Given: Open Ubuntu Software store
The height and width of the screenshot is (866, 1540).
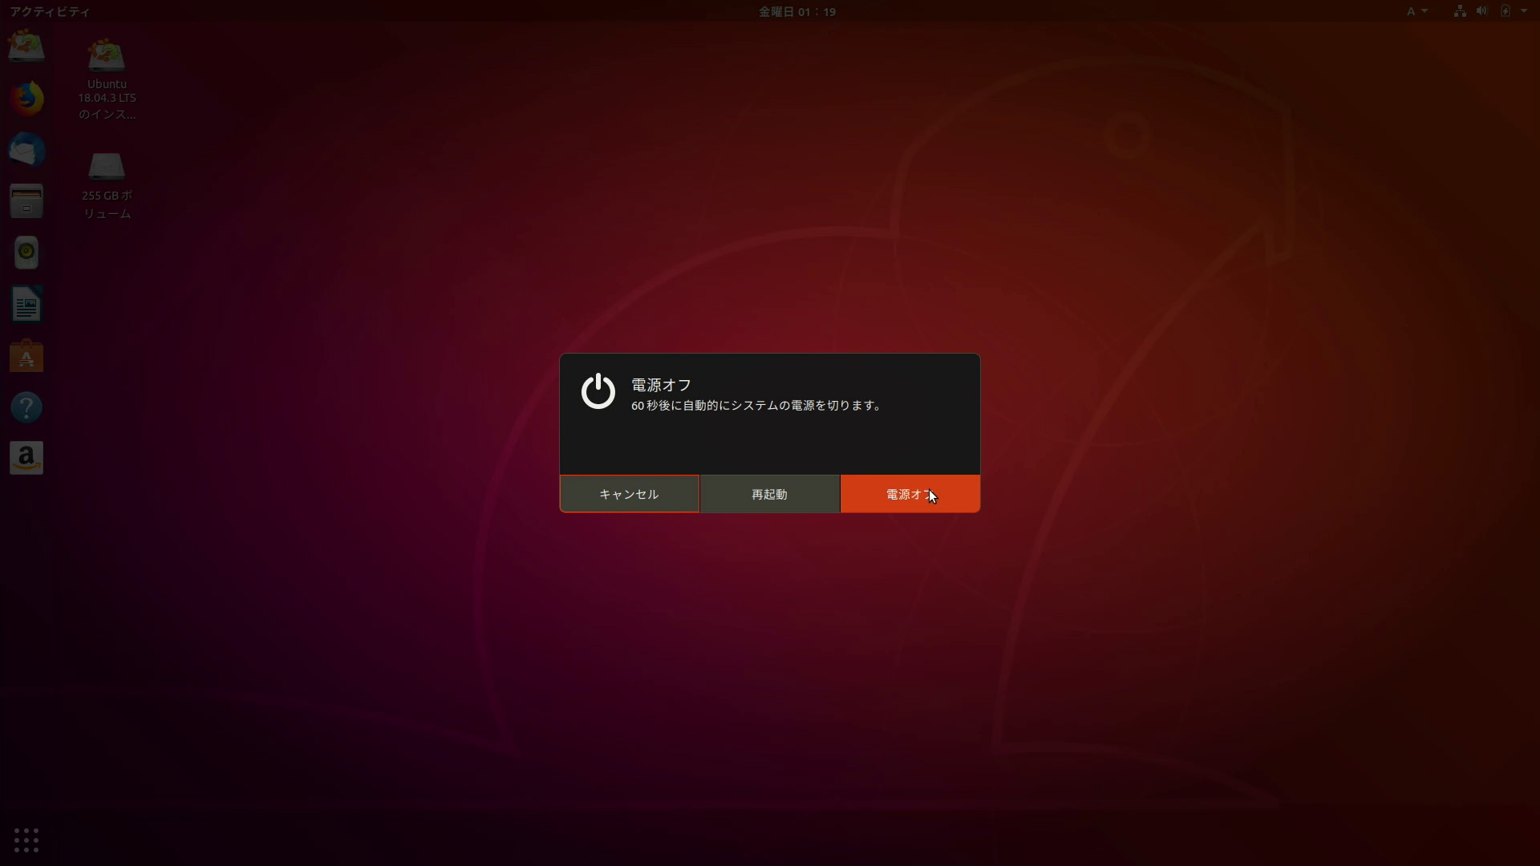Looking at the screenshot, I should tap(26, 356).
